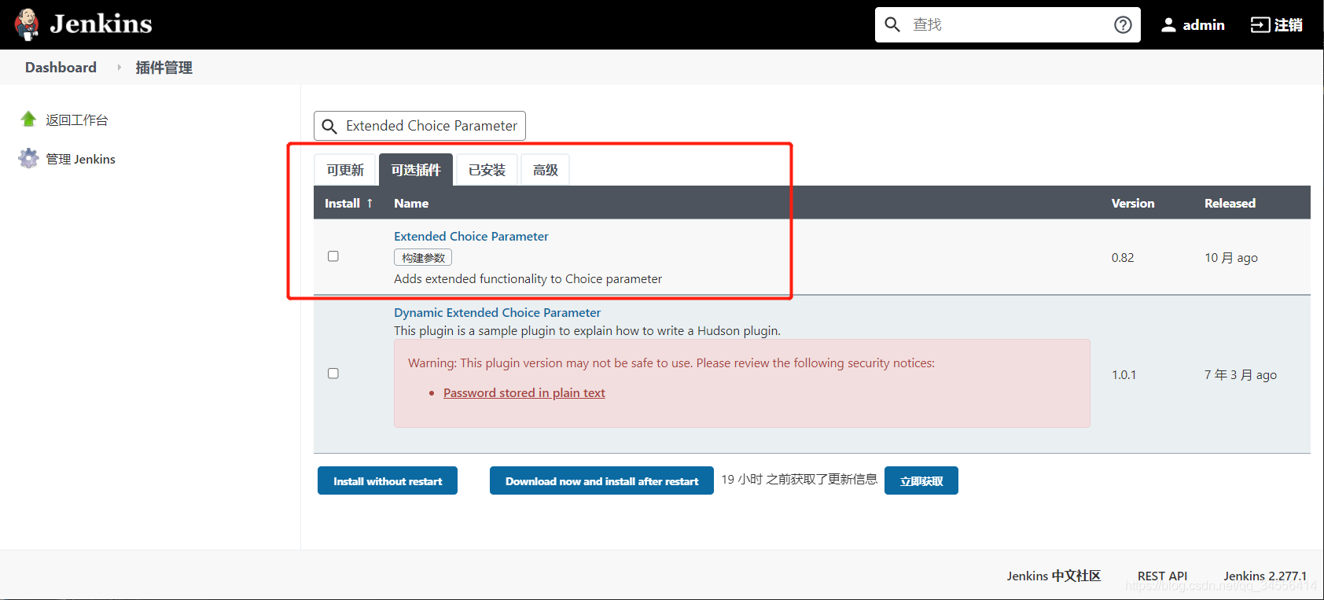Open Dynamic Extended Choice Parameter link
The height and width of the screenshot is (600, 1324).
(x=497, y=312)
